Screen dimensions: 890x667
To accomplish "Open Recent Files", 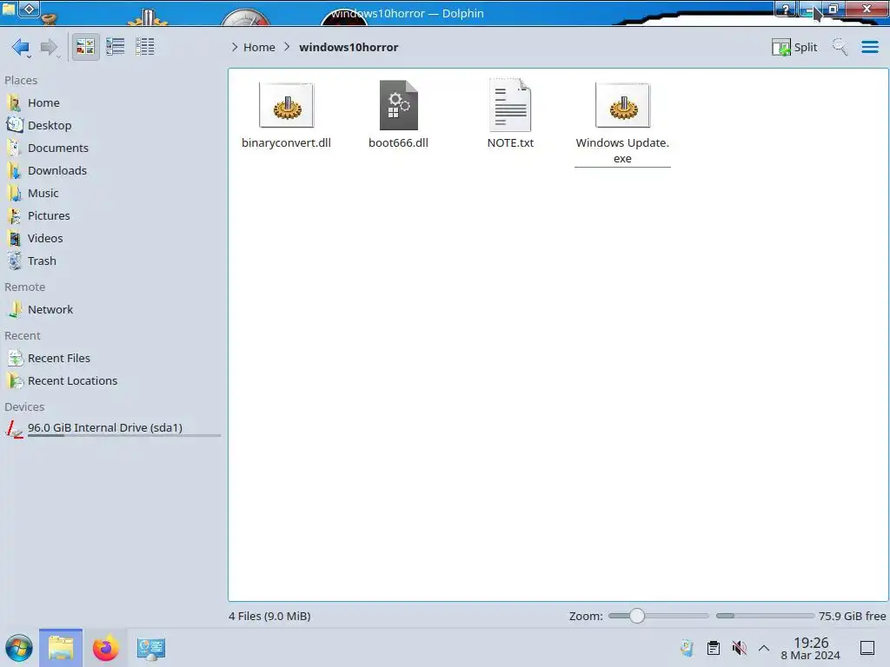I will (112, 359).
